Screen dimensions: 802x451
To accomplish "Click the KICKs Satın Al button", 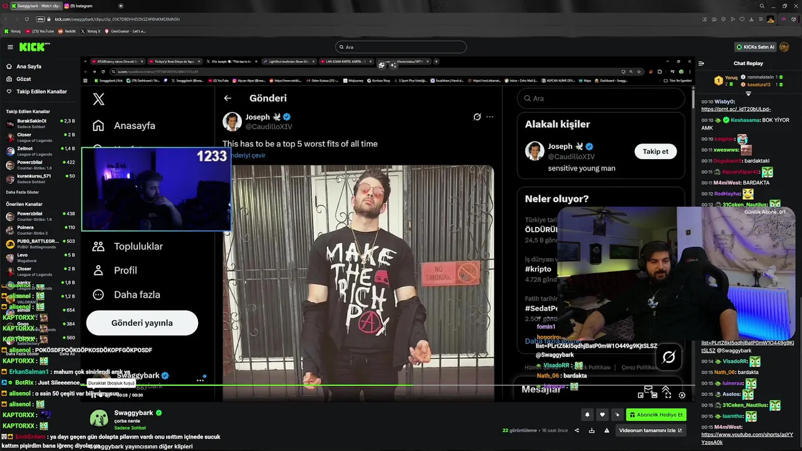I will pyautogui.click(x=755, y=47).
